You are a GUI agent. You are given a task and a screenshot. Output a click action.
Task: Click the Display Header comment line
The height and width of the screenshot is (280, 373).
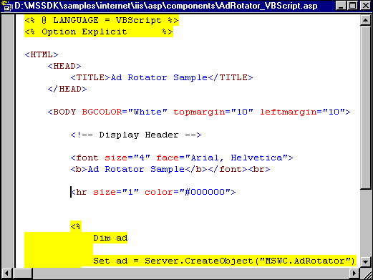click(x=136, y=135)
